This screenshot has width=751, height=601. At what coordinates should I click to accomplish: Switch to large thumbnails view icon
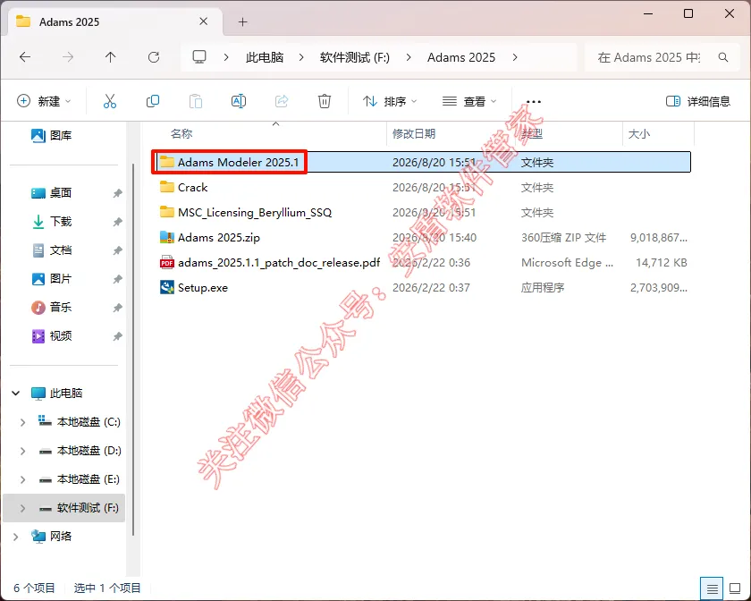[x=735, y=588]
